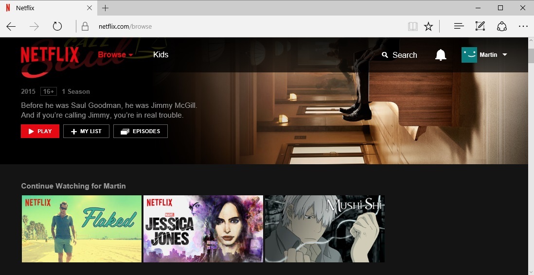534x275 pixels.
Task: Click the 16+ age rating badge
Action: click(x=49, y=91)
